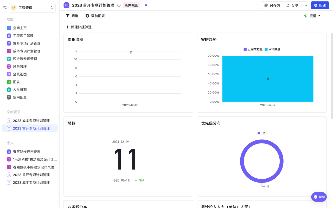Click the blue 新建 button
This screenshot has width=333, height=208.
[320, 5]
